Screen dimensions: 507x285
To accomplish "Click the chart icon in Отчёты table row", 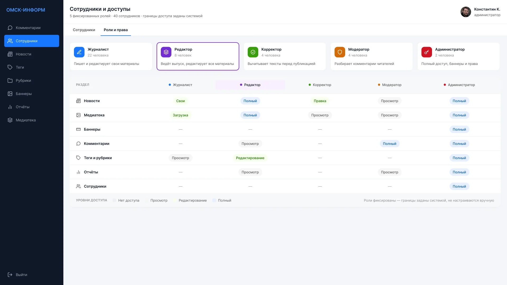I will pyautogui.click(x=78, y=172).
